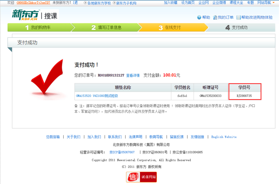Click the 京ICP备05067667 license link
Image resolution: width=279 pixels, height=184 pixels.
click(122, 152)
